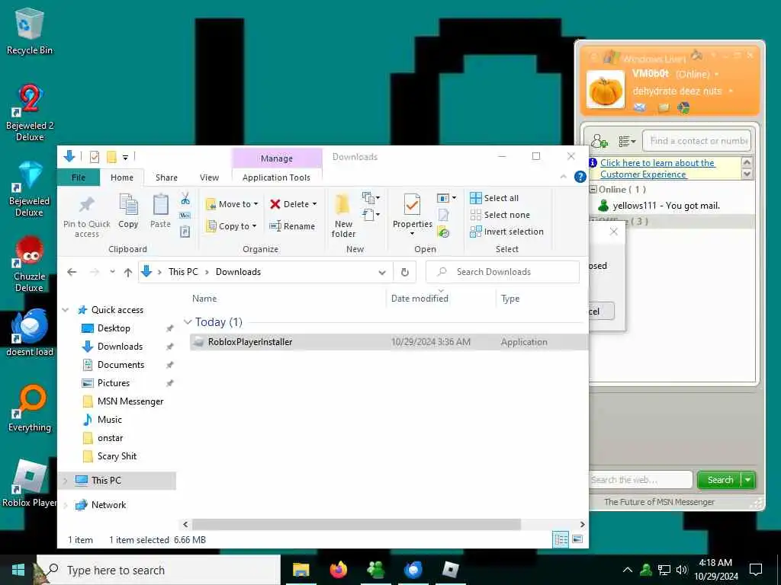
Task: Click Pin to Quick access
Action: [x=87, y=216]
